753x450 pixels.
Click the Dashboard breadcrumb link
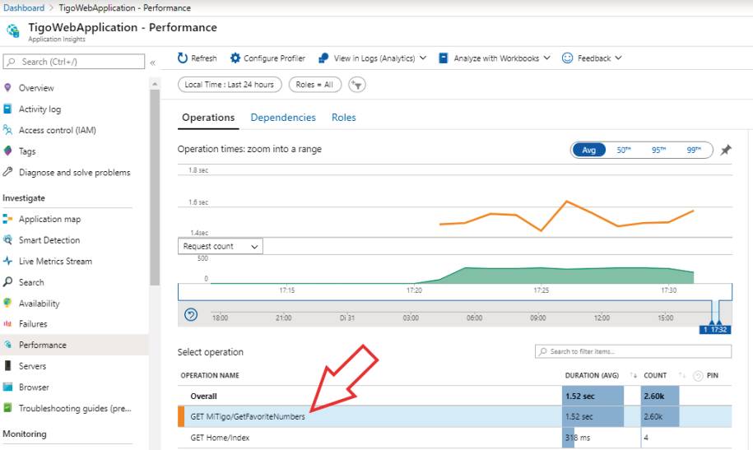[x=24, y=7]
